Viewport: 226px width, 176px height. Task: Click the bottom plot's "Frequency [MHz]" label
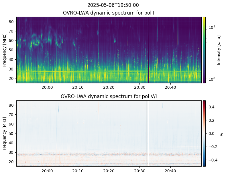(5, 133)
